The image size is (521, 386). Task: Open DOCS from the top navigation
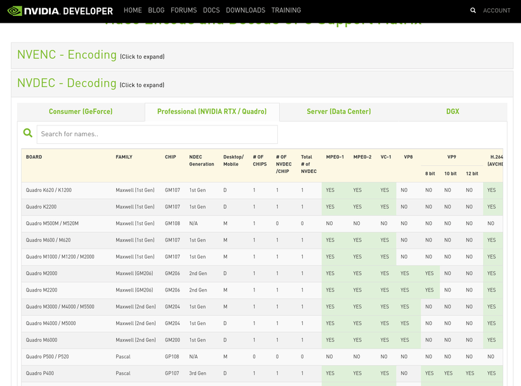[211, 10]
